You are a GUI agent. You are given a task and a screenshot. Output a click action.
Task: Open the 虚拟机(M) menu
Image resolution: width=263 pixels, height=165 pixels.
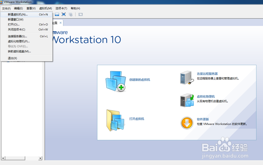(x=45, y=8)
